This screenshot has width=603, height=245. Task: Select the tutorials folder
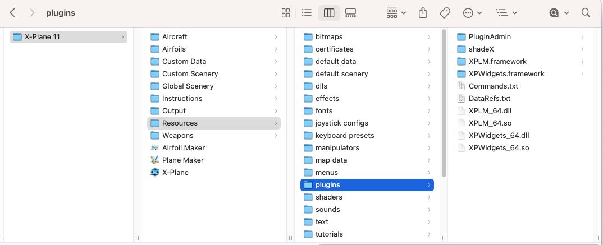367,234
